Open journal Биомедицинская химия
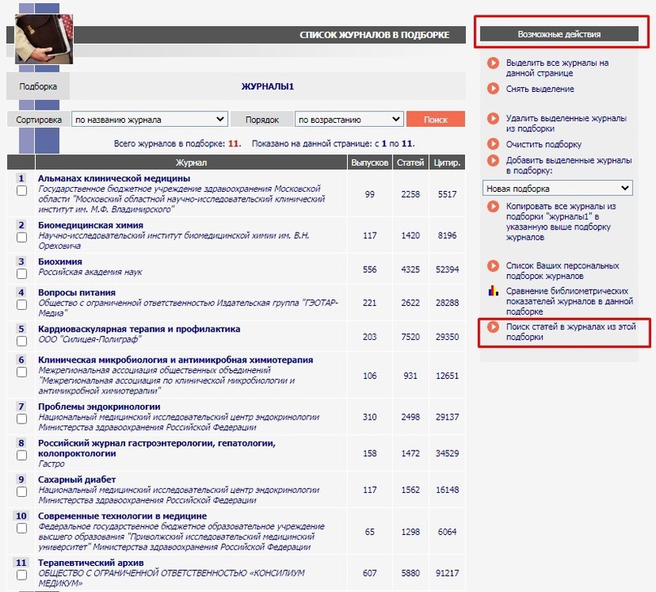The image size is (656, 592). pyautogui.click(x=90, y=225)
